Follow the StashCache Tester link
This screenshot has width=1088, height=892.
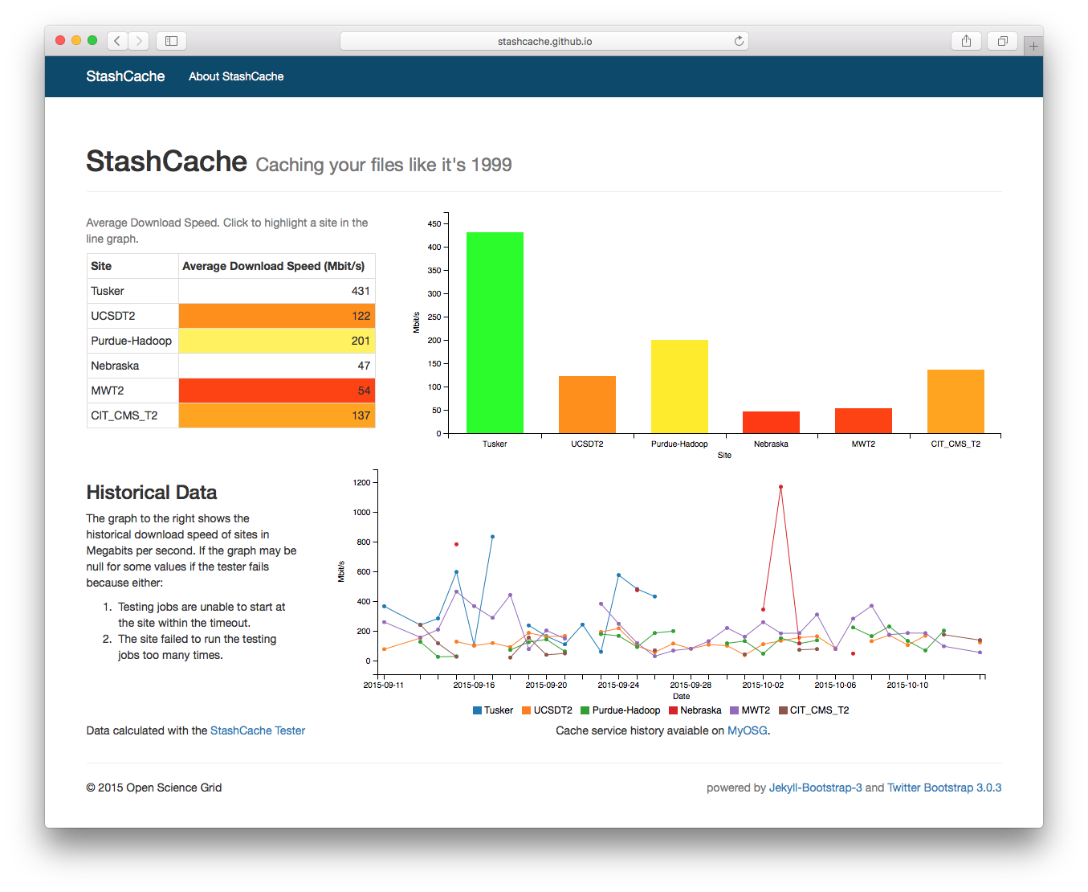[258, 730]
